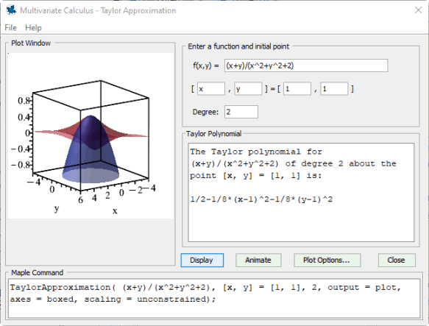Click the Animate button
The width and height of the screenshot is (429, 326).
(x=258, y=260)
